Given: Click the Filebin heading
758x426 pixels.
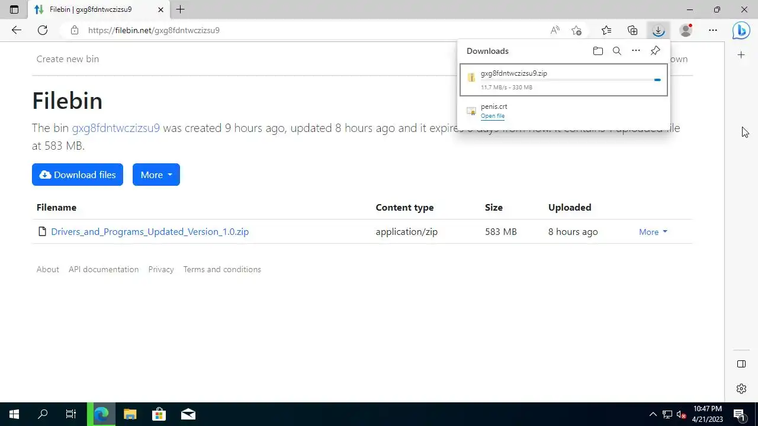Looking at the screenshot, I should 68,101.
